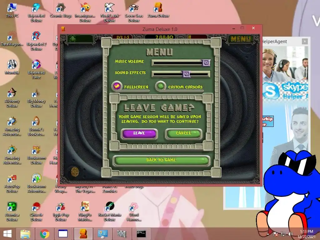Select the DataWagon desktop shortcut
This screenshot has height=240, width=320.
12,39
